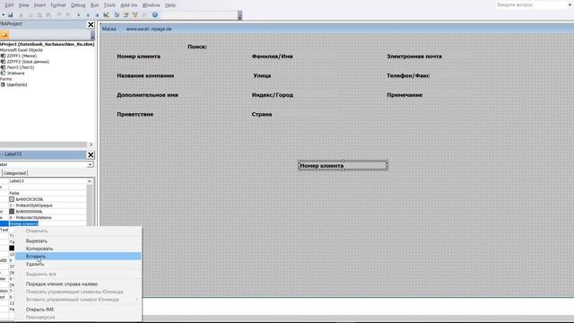The width and height of the screenshot is (574, 323).
Task: Select 'Приветствие' form label
Action: tap(135, 114)
